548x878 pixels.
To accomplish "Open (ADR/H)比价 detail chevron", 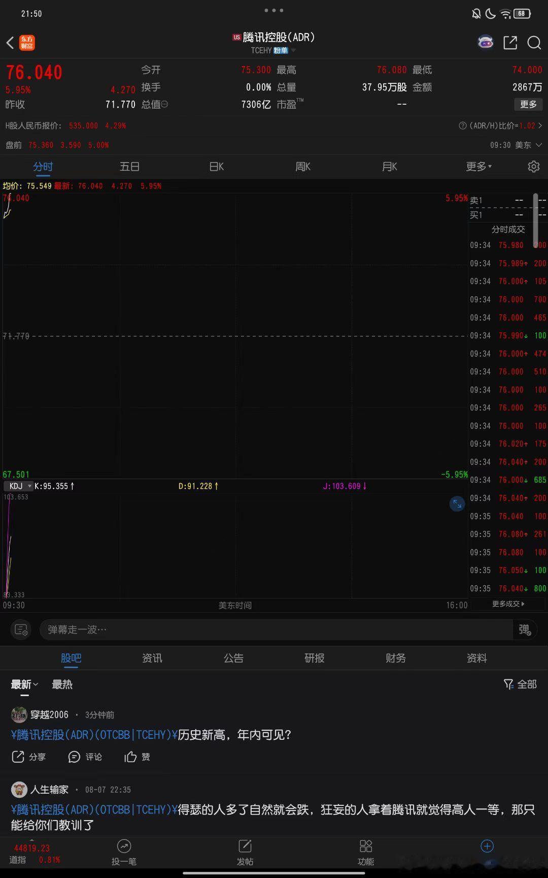I will [540, 126].
